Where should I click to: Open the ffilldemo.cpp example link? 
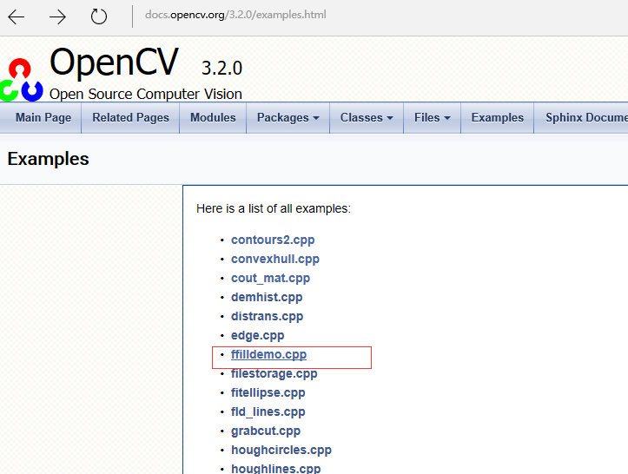(268, 355)
